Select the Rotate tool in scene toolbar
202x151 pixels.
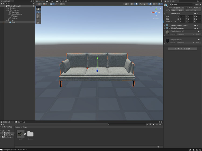coord(38,15)
